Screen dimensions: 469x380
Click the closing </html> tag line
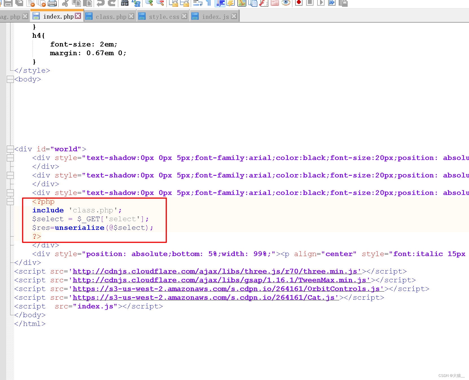point(30,324)
